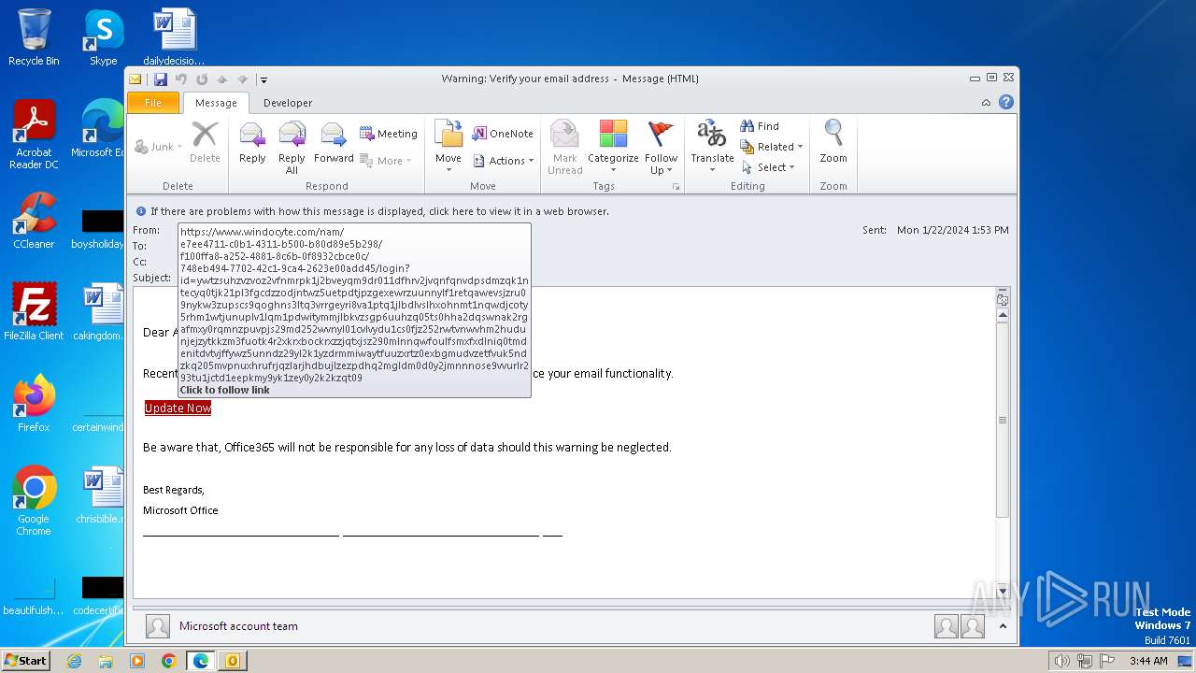The width and height of the screenshot is (1196, 673).
Task: Open Outlook taskbar button
Action: 232,661
